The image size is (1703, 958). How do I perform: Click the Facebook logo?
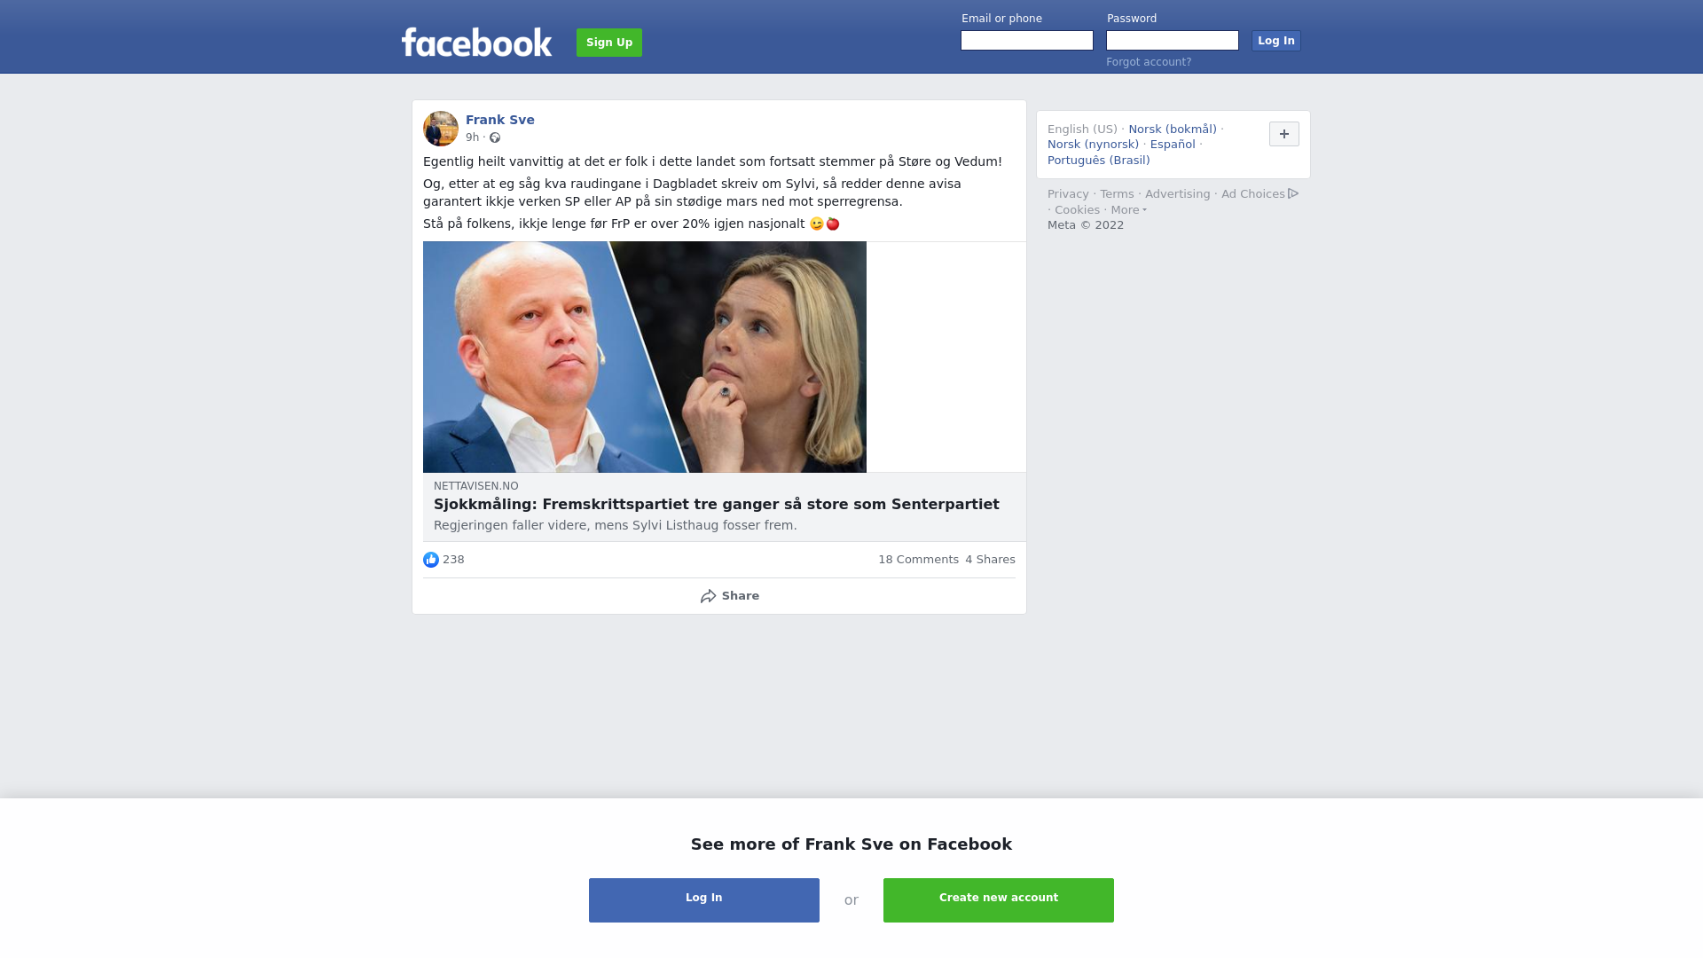tap(476, 43)
